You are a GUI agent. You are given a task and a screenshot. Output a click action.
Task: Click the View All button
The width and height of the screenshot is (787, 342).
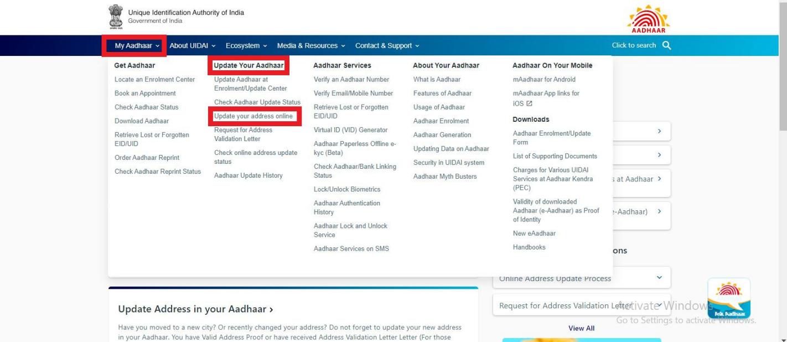[x=582, y=328]
